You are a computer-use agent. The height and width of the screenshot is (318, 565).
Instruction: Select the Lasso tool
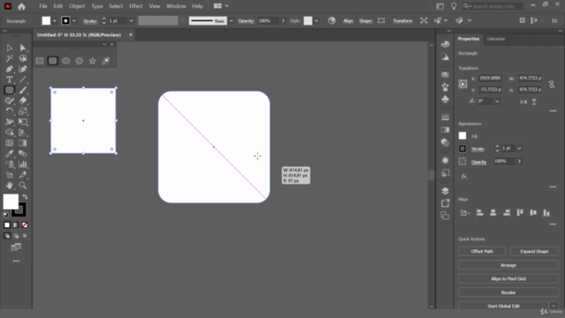(23, 58)
